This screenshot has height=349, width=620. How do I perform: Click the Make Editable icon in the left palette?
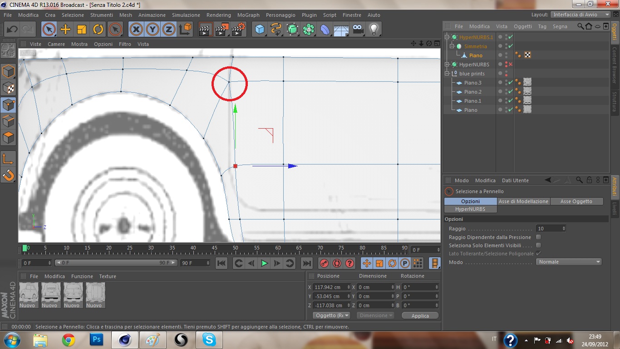[9, 50]
